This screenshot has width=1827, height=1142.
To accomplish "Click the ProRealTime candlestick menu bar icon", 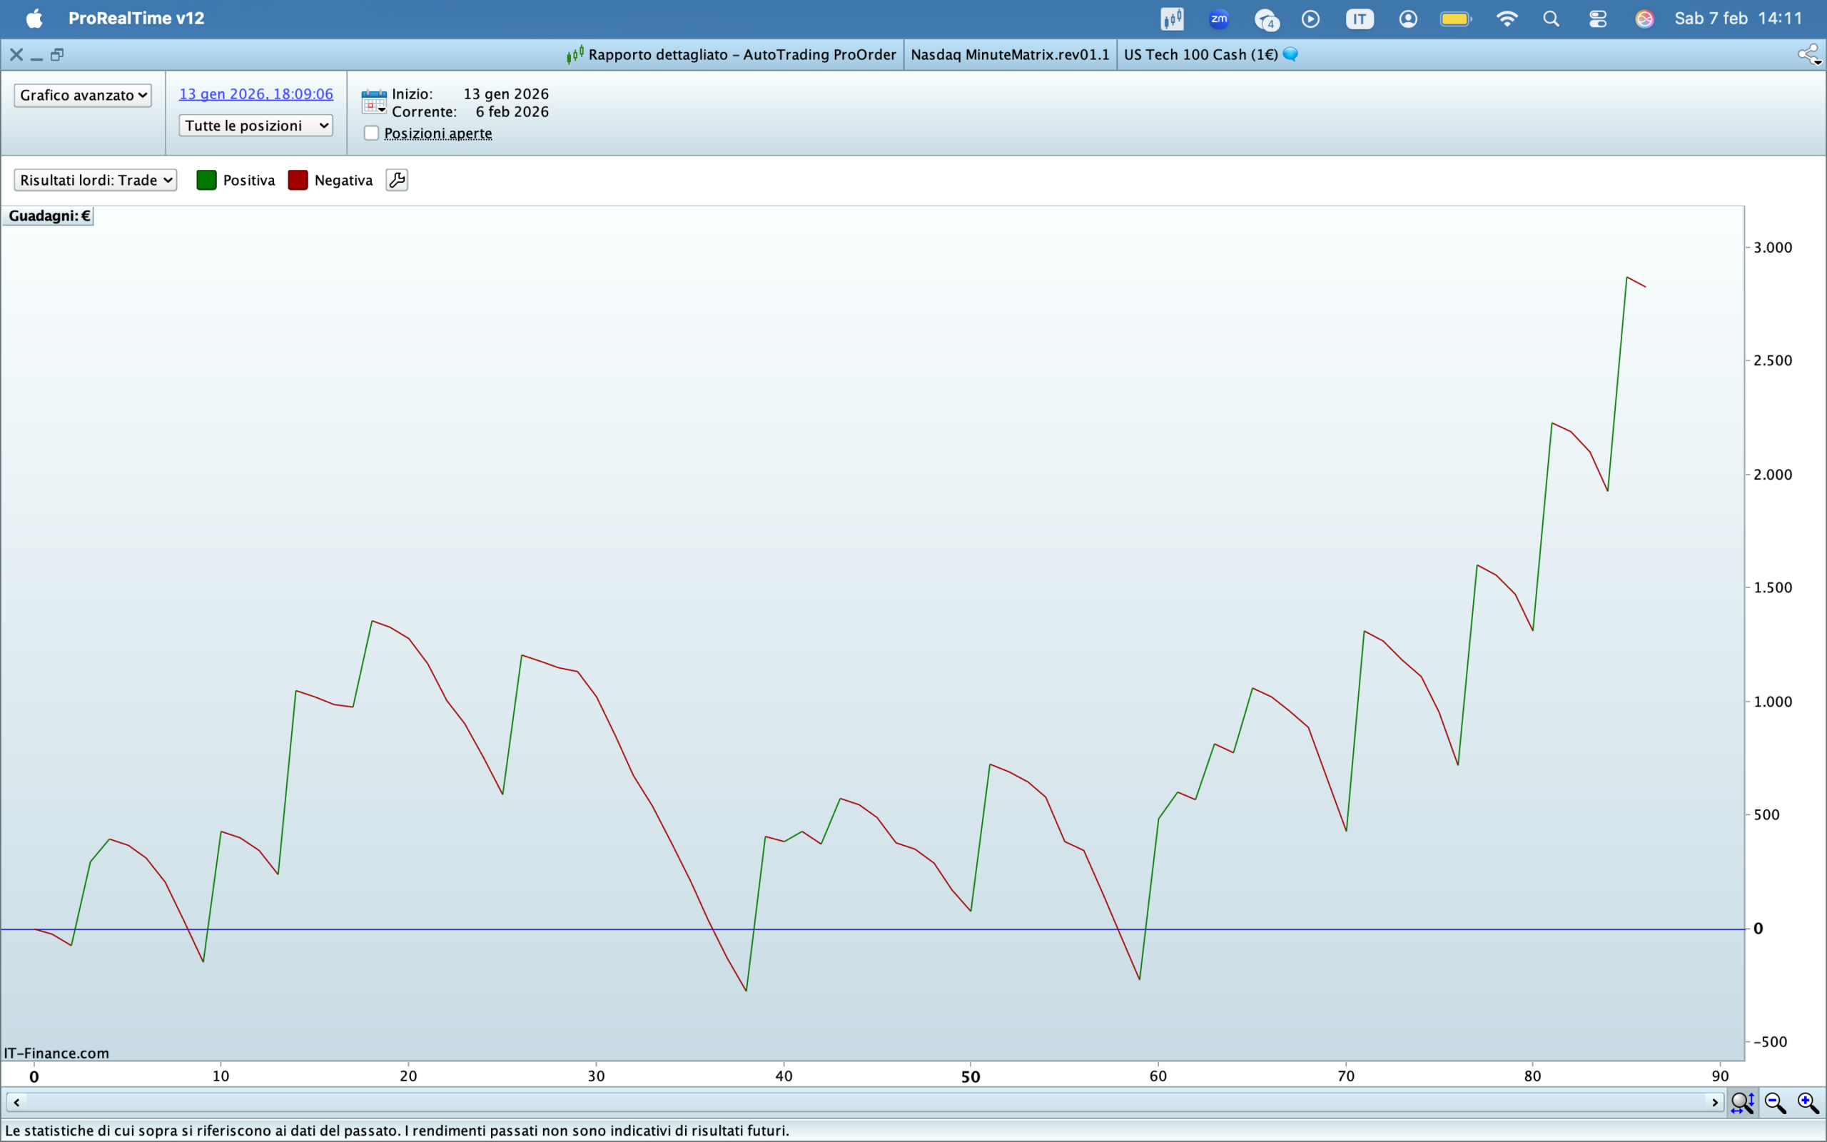I will pos(1172,19).
